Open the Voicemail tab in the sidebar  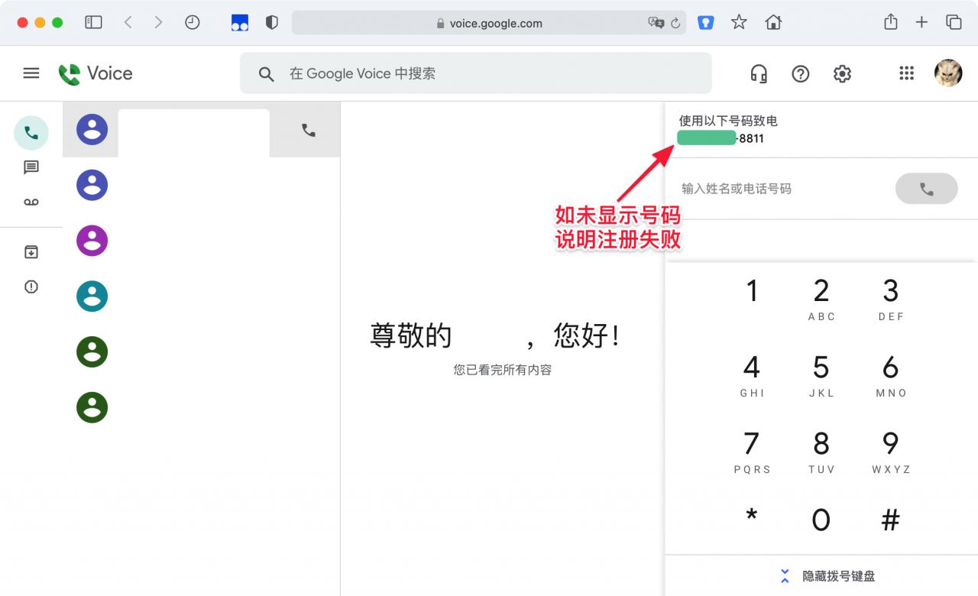coord(31,202)
